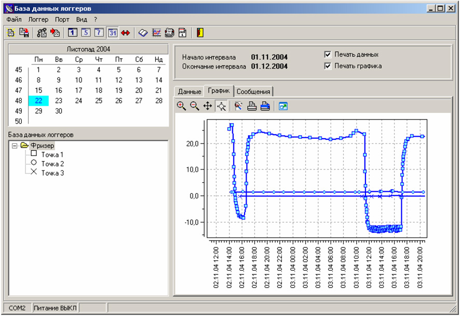Viewport: 460px width, 316px height.
Task: Click the 20,0 Y-axis label on graph
Action: coord(193,143)
